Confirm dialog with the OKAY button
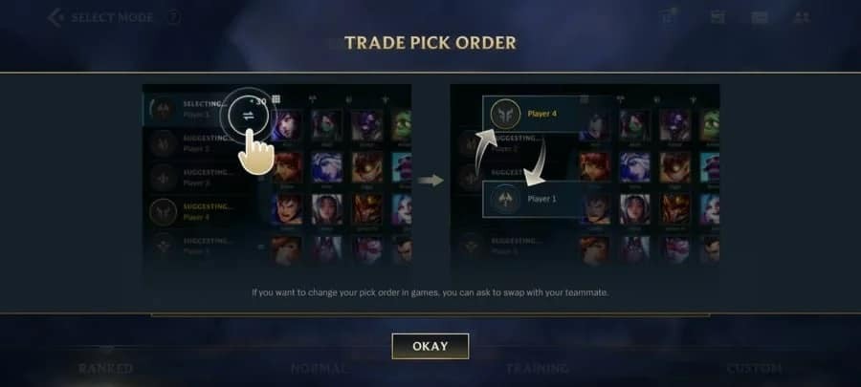The image size is (861, 387). coord(430,347)
